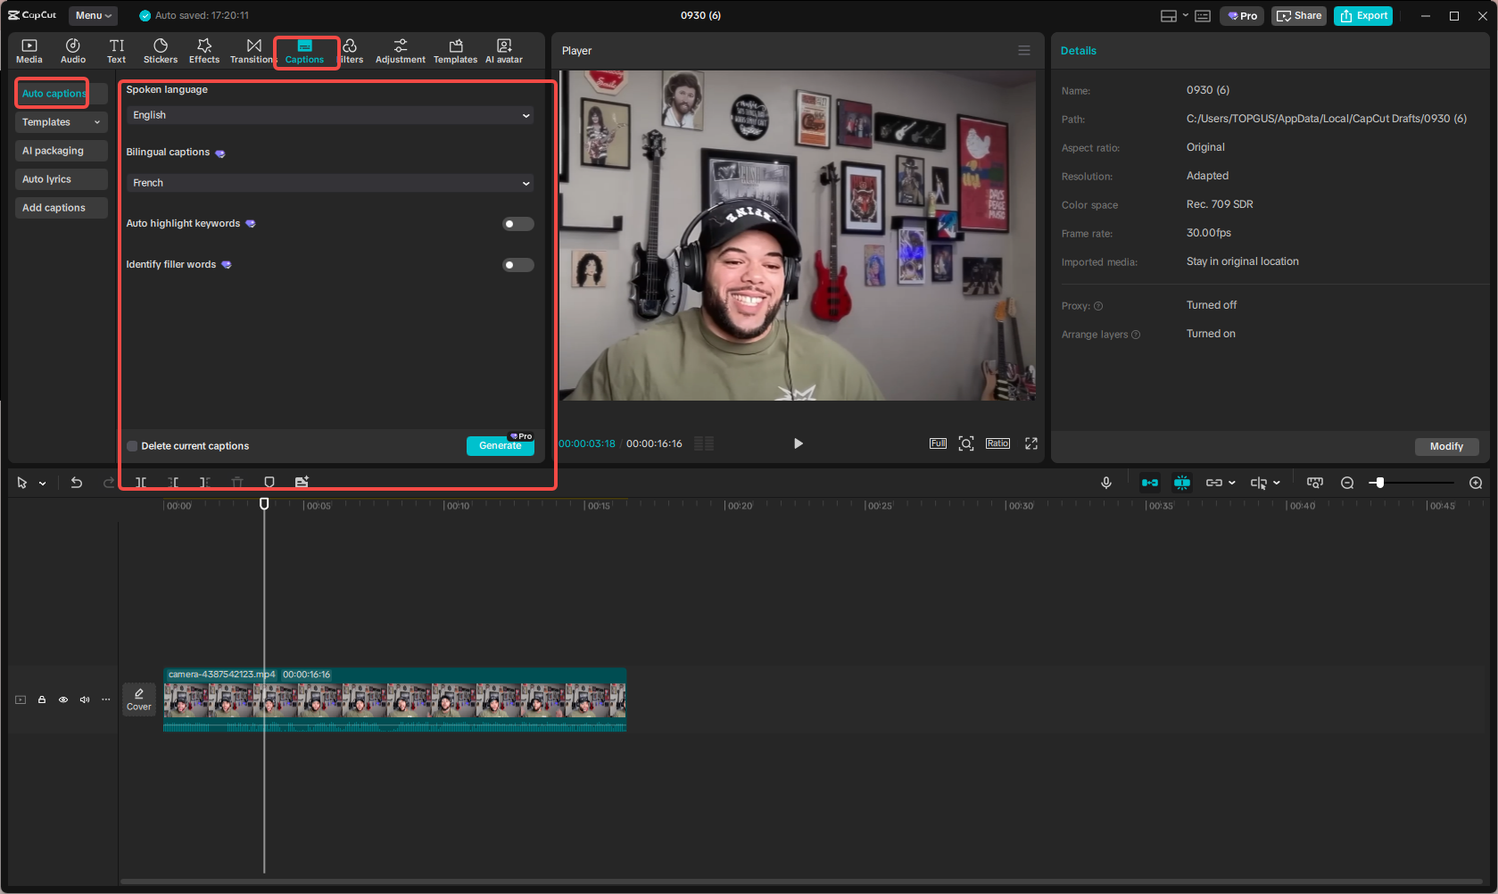The image size is (1498, 894).
Task: Select Auto lyrics in the sidebar
Action: pyautogui.click(x=61, y=178)
